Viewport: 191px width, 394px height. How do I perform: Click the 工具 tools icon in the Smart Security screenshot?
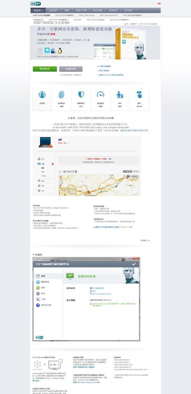click(x=38, y=299)
